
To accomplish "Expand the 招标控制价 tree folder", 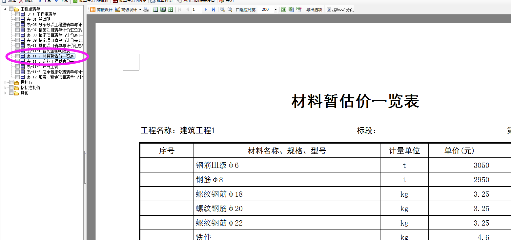I will (x=6, y=88).
